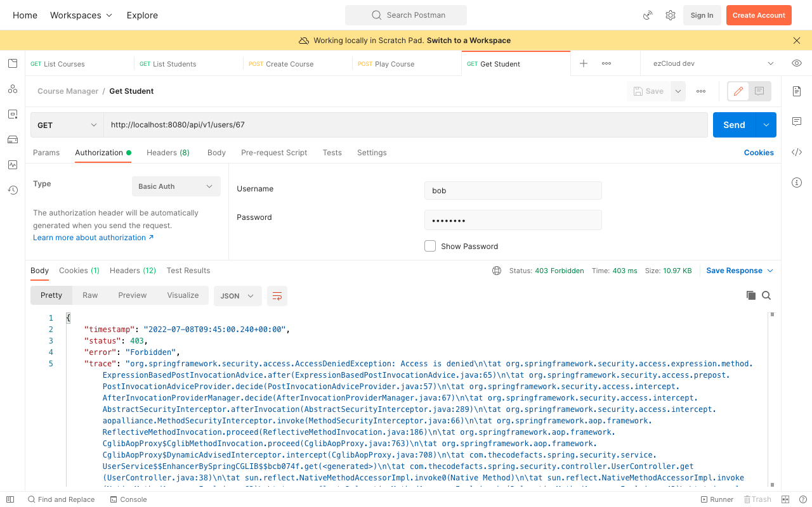Open the History sidebar icon
The image size is (812, 507).
pos(13,190)
